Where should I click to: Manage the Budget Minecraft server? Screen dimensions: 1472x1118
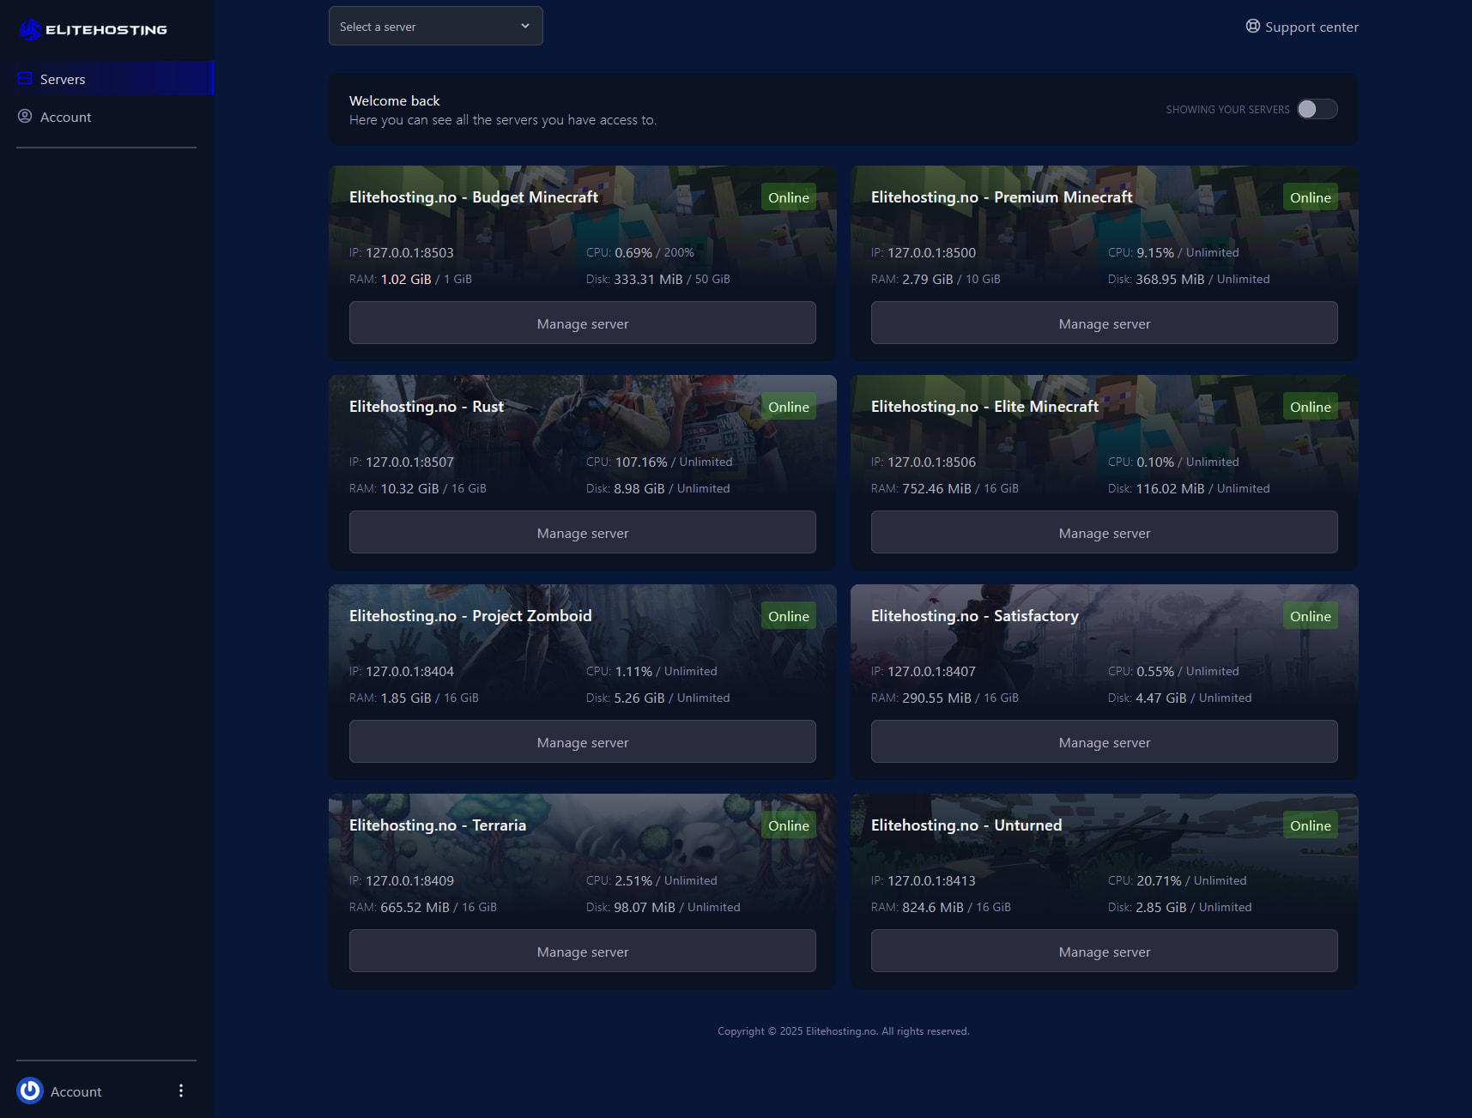(x=582, y=323)
